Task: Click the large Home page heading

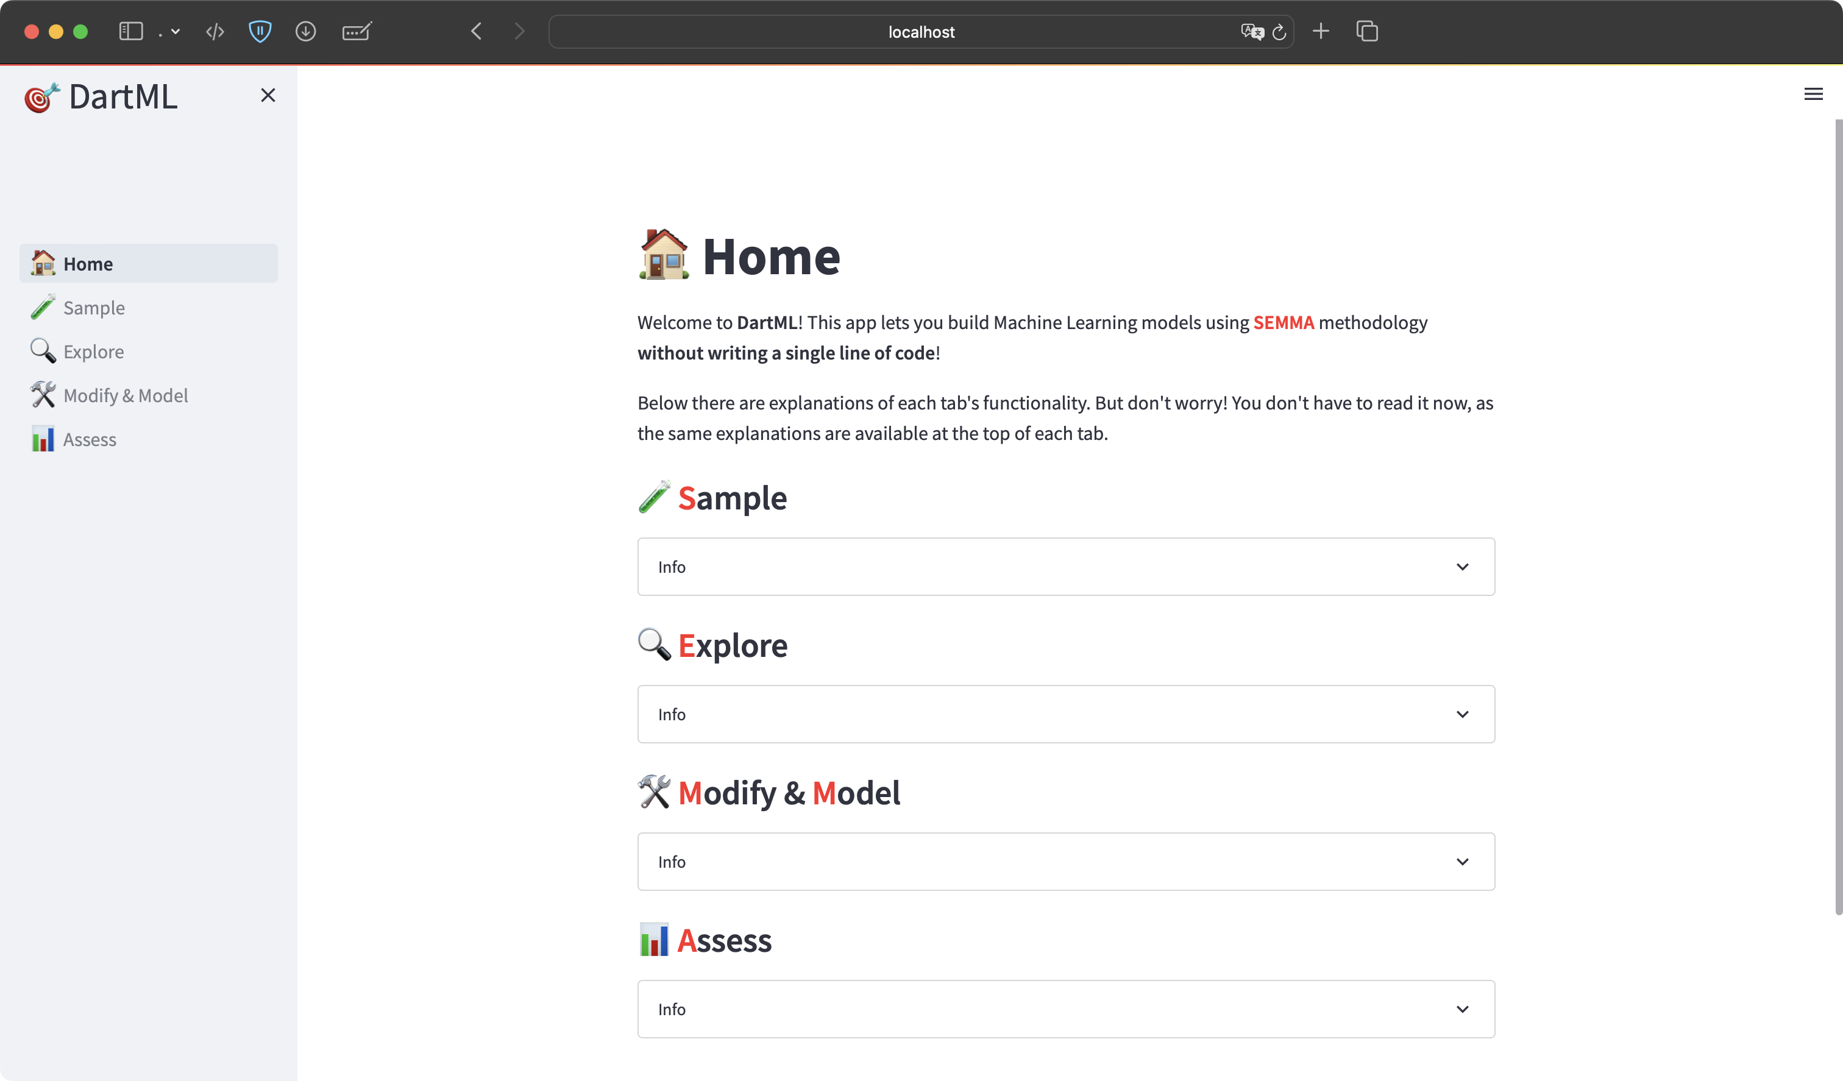Action: click(x=771, y=257)
